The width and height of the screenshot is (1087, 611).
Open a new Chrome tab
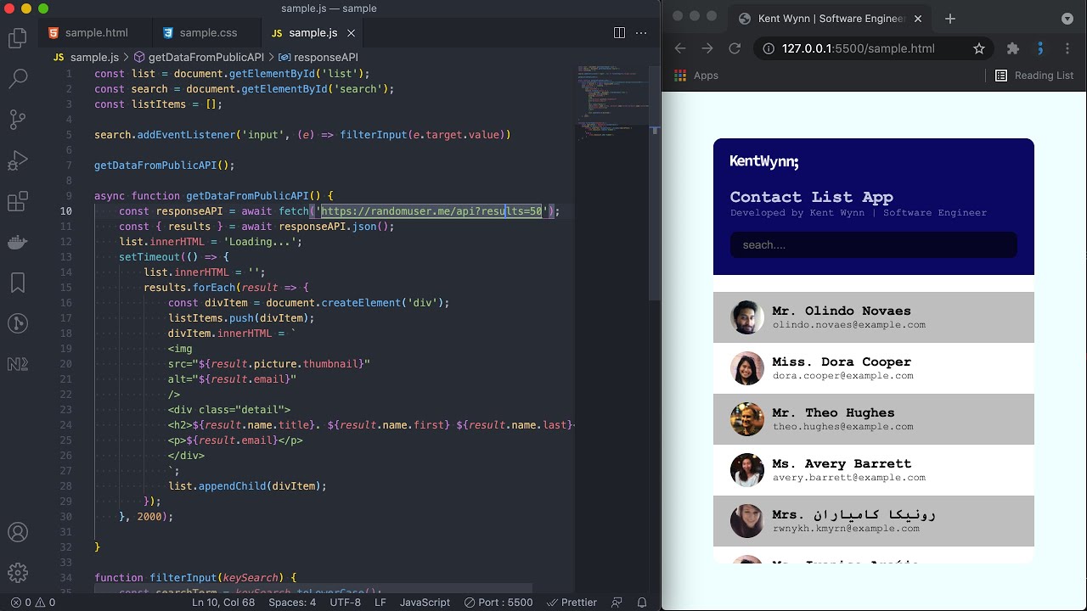click(x=950, y=18)
